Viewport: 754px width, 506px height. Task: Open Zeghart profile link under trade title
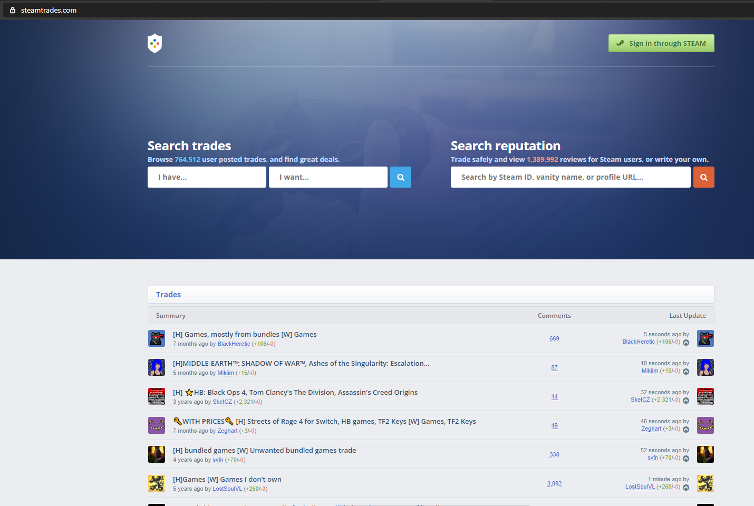point(227,431)
